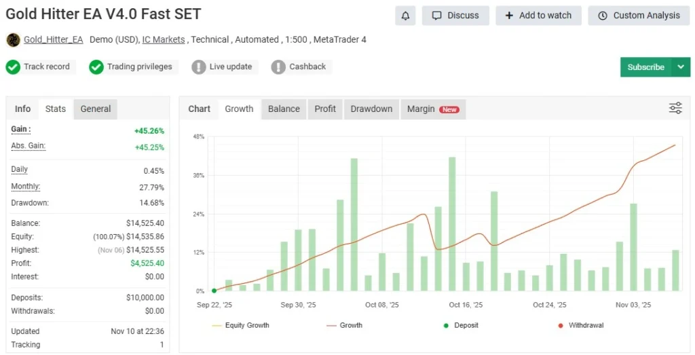Click the Track record green checkmark
This screenshot has height=355, width=695.
tap(13, 67)
